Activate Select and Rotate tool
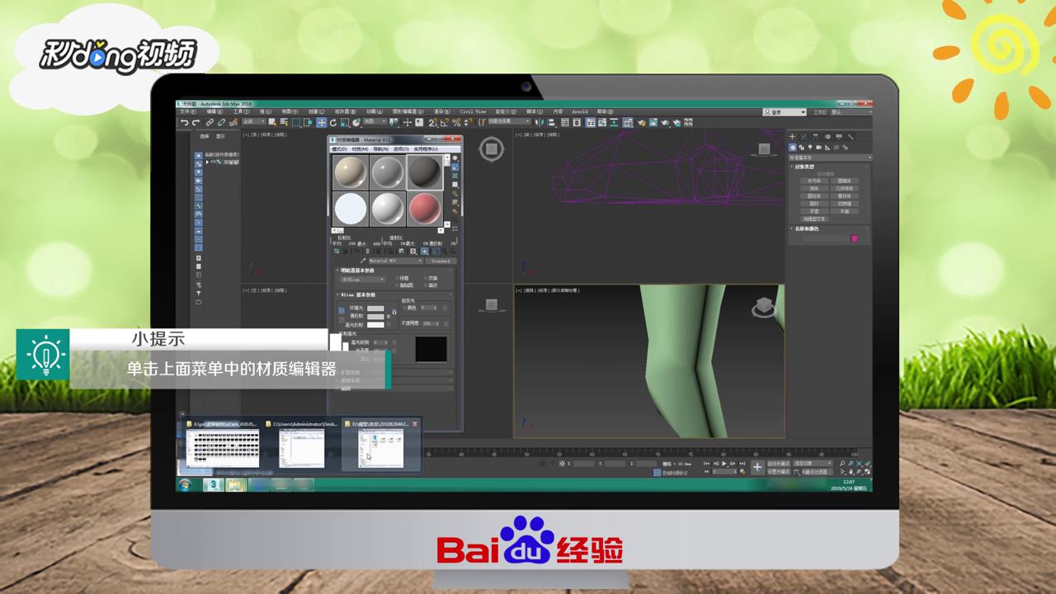Image resolution: width=1056 pixels, height=594 pixels. (x=333, y=122)
